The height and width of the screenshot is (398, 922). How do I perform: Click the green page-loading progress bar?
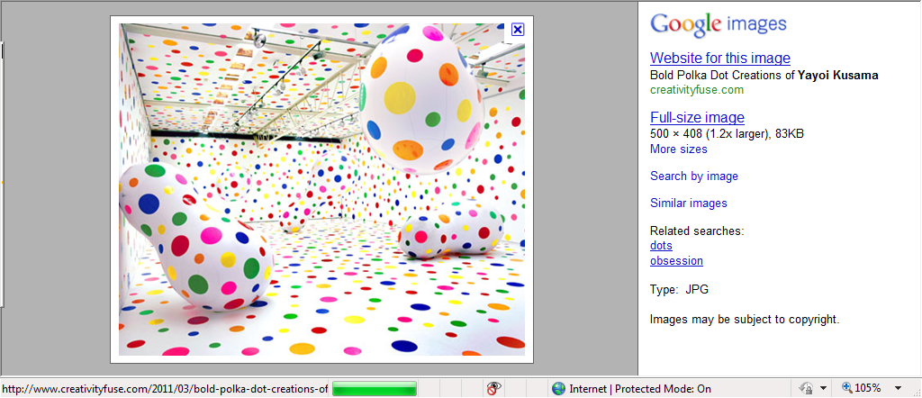pos(375,389)
